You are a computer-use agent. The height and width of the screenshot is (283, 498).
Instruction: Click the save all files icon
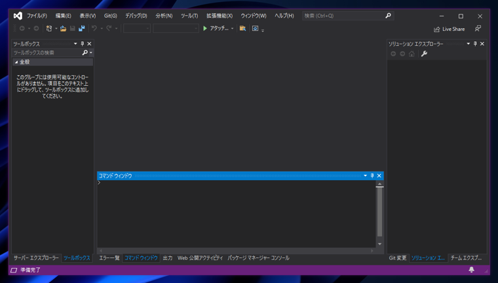[x=82, y=29]
